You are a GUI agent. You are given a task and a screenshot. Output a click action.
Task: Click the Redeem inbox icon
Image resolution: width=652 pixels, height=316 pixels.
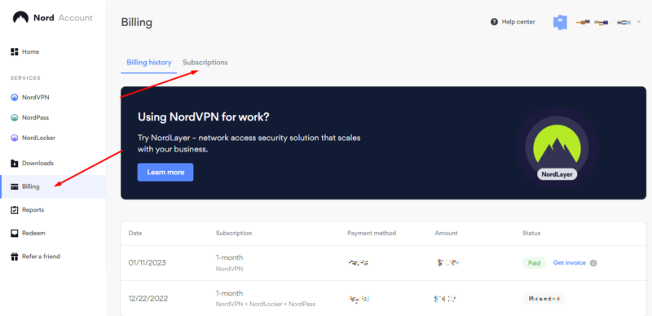[x=15, y=233]
